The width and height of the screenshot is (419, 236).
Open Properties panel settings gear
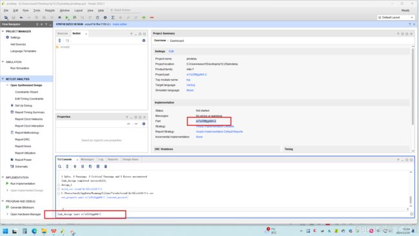[x=144, y=124]
